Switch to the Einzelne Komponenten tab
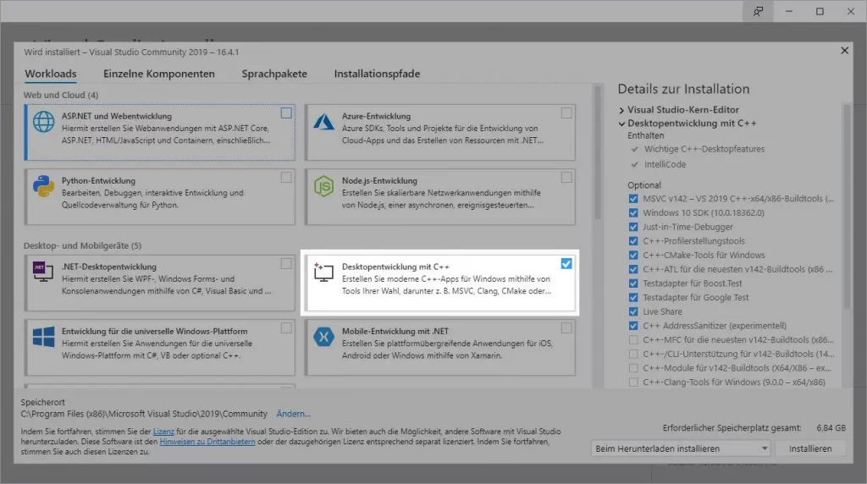Image resolution: width=867 pixels, height=484 pixels. point(159,74)
